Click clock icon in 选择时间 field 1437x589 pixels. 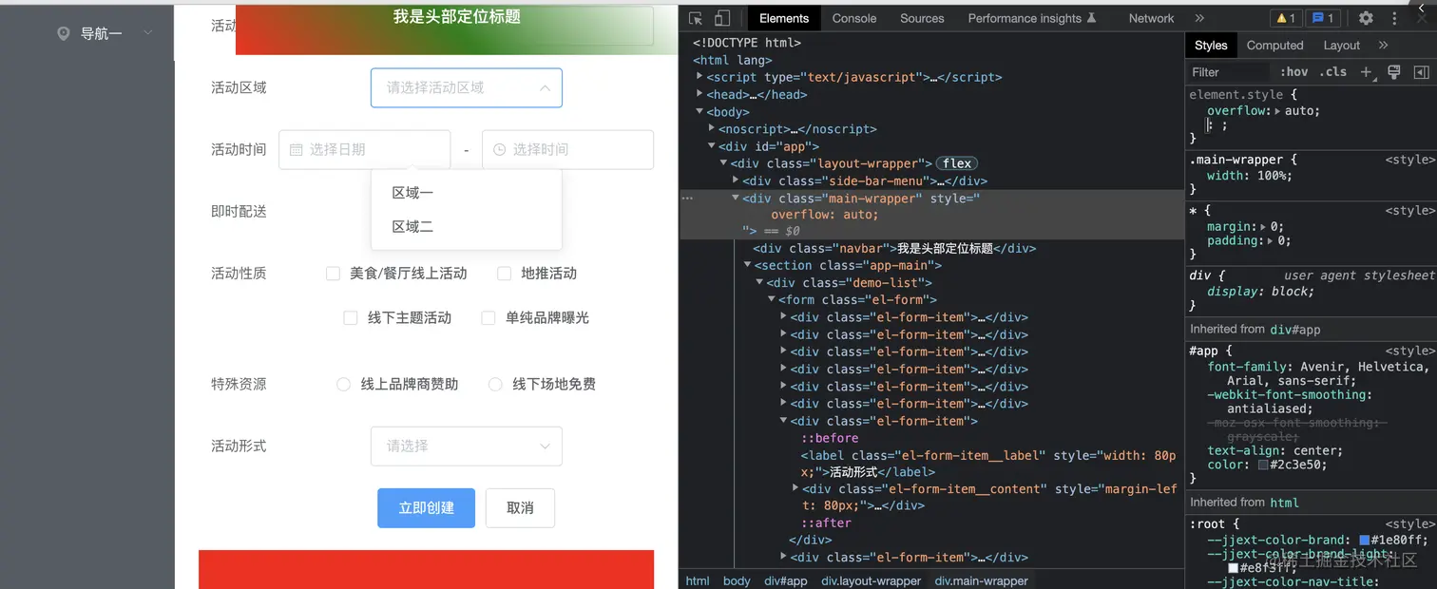click(x=499, y=149)
